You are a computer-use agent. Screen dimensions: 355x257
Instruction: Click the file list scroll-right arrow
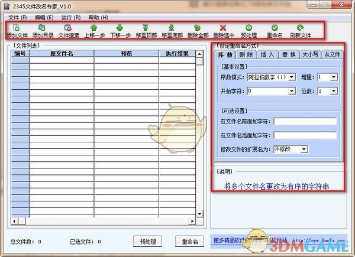pos(192,221)
